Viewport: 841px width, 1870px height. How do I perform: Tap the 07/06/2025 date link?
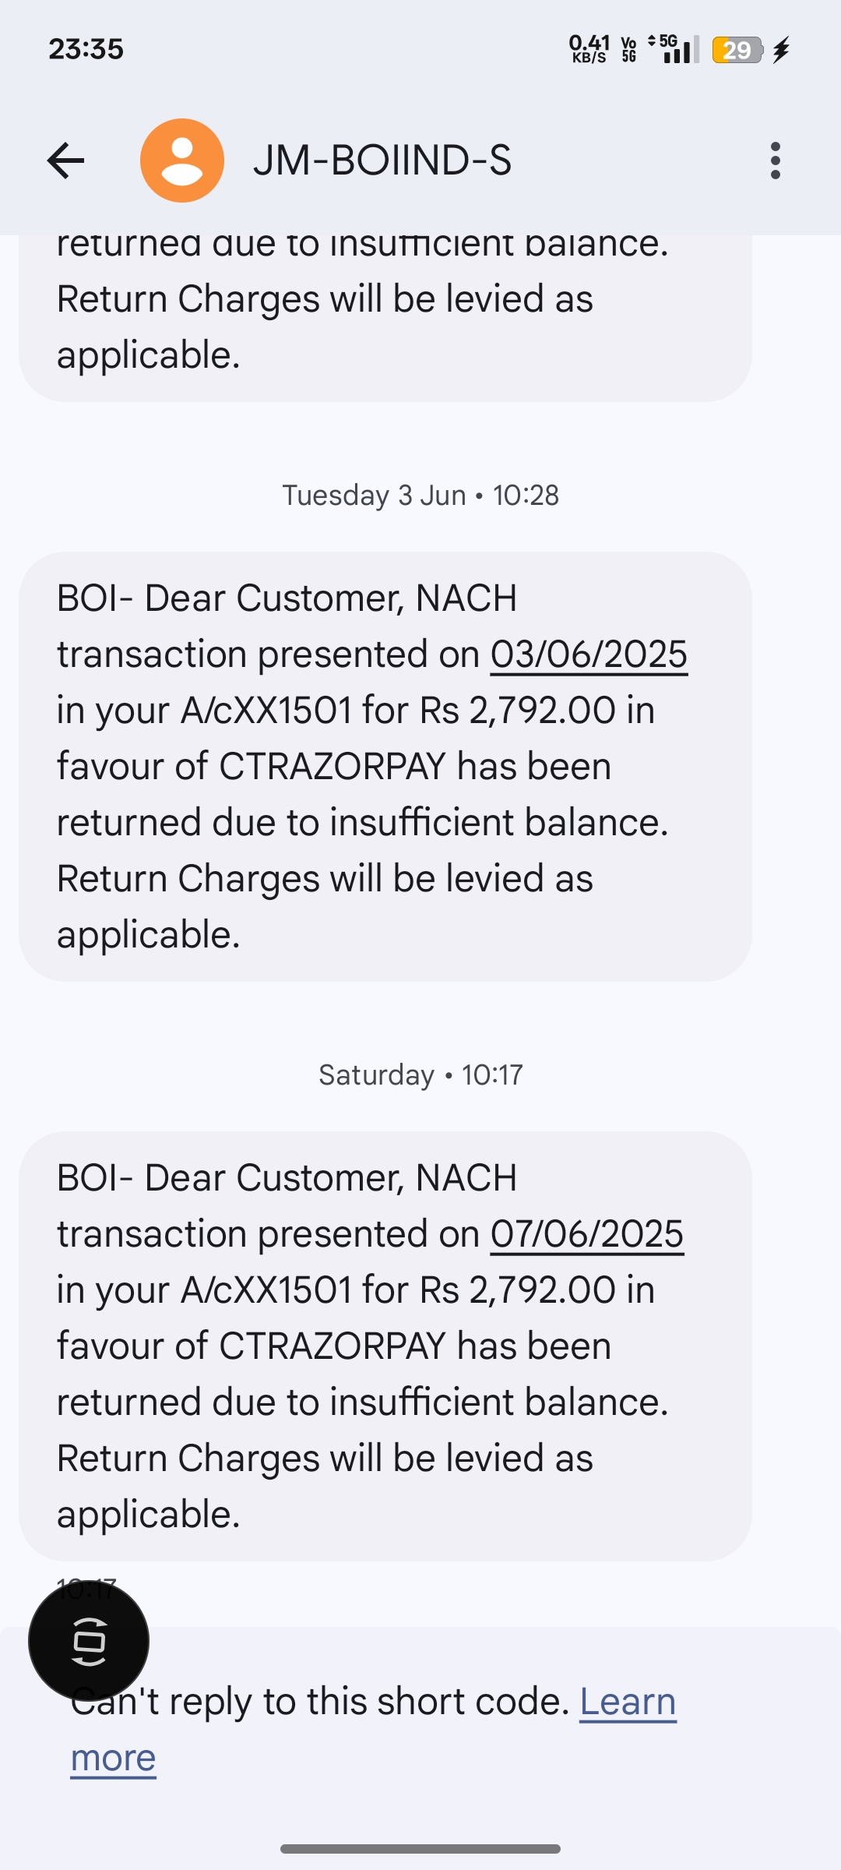point(587,1234)
